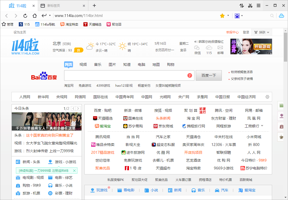Click the 114啦 site logo
288x200 pixels.
[25, 46]
